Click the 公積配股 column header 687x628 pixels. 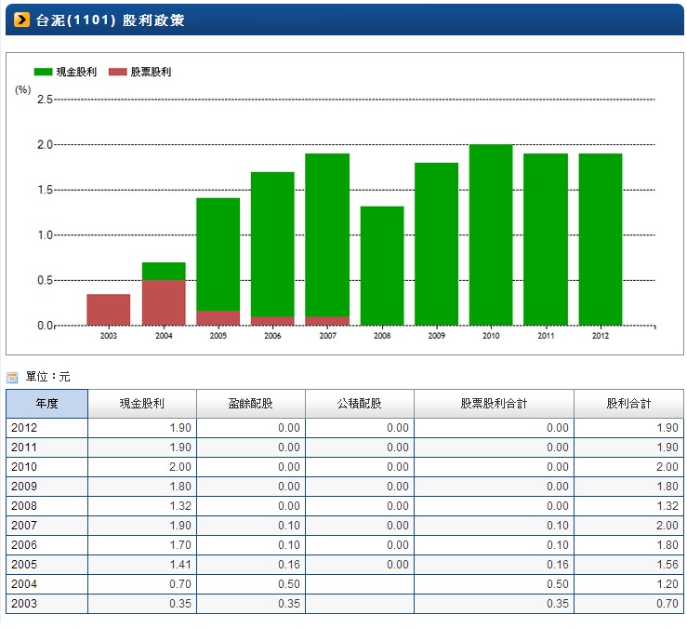[x=359, y=404]
